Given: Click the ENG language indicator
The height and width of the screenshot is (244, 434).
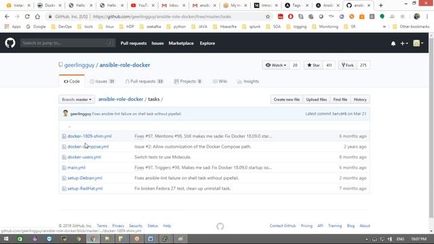Looking at the screenshot, I should (400, 239).
